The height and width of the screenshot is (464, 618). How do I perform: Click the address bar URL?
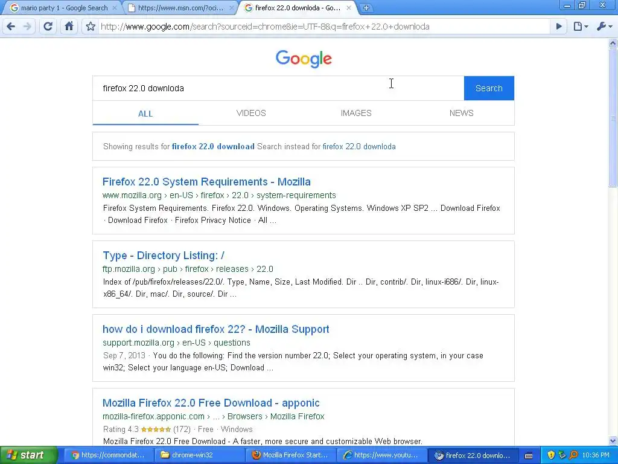coord(265,27)
